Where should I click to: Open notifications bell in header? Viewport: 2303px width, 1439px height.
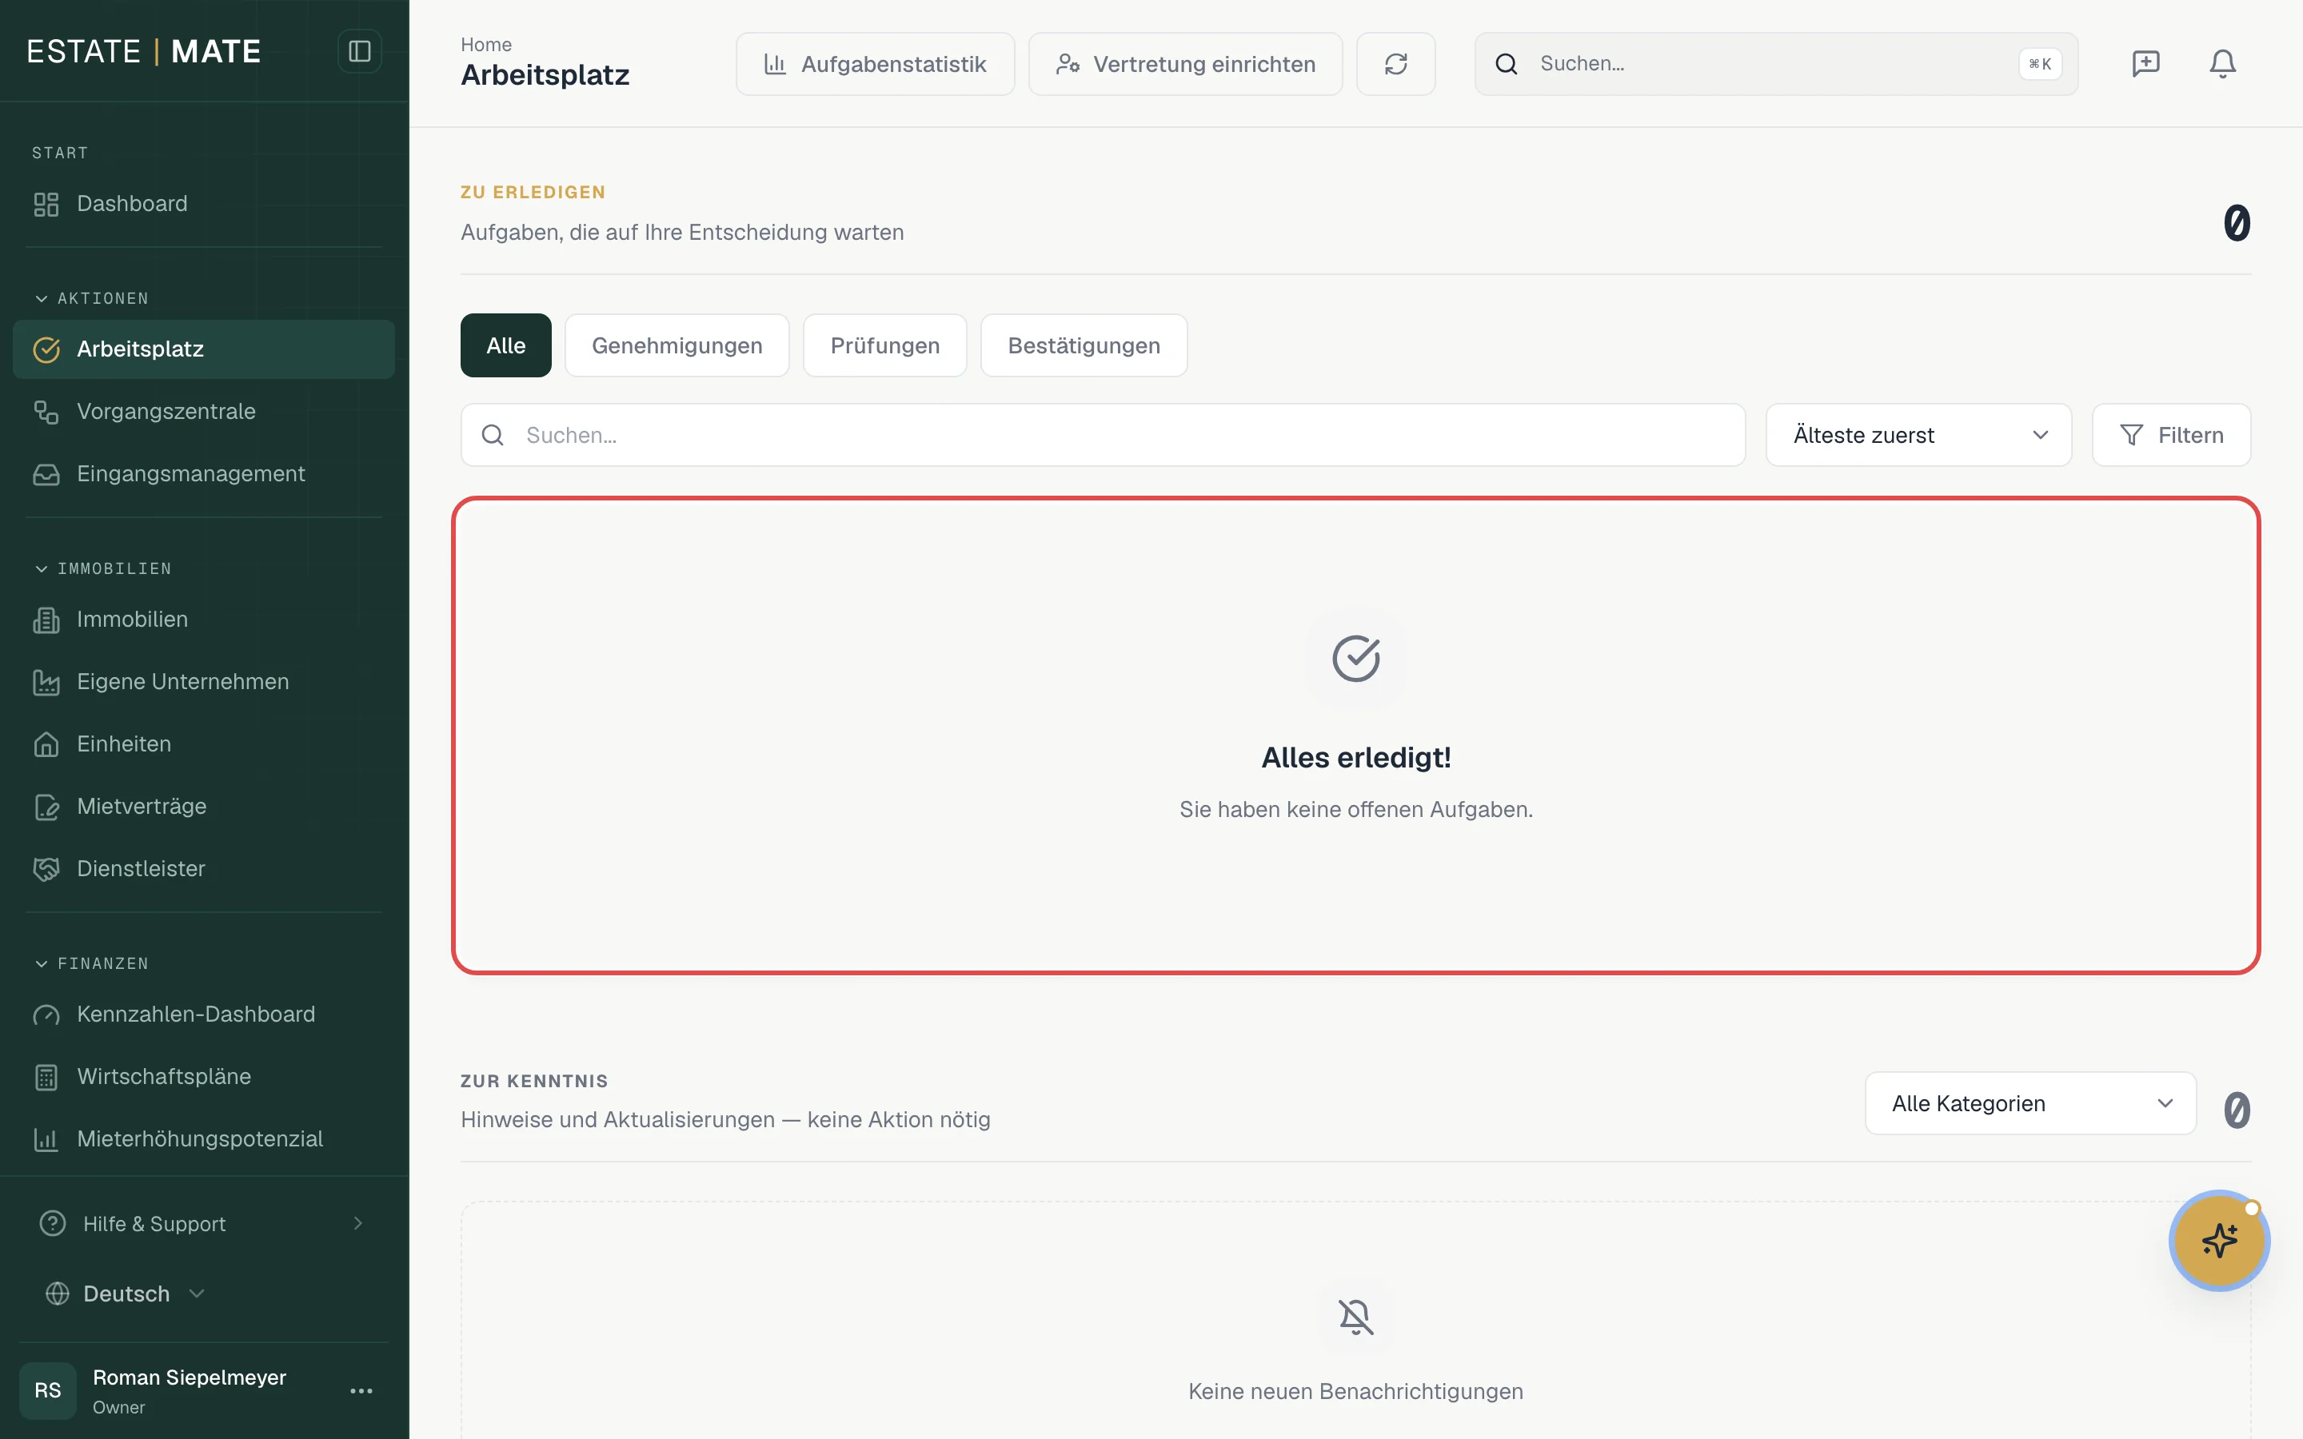point(2222,64)
